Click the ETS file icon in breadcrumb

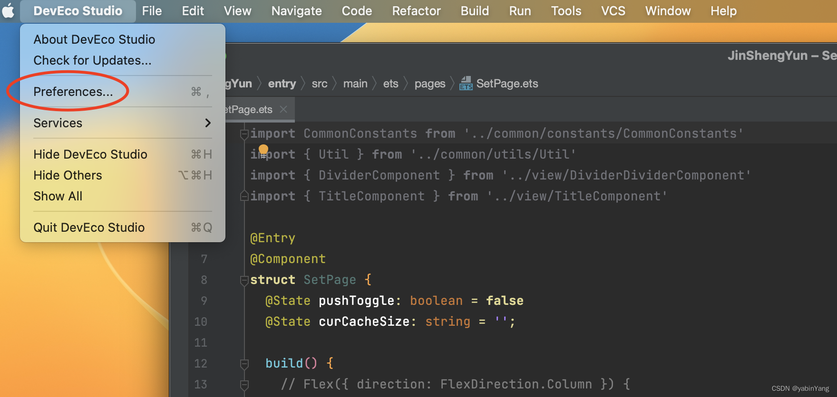[466, 84]
